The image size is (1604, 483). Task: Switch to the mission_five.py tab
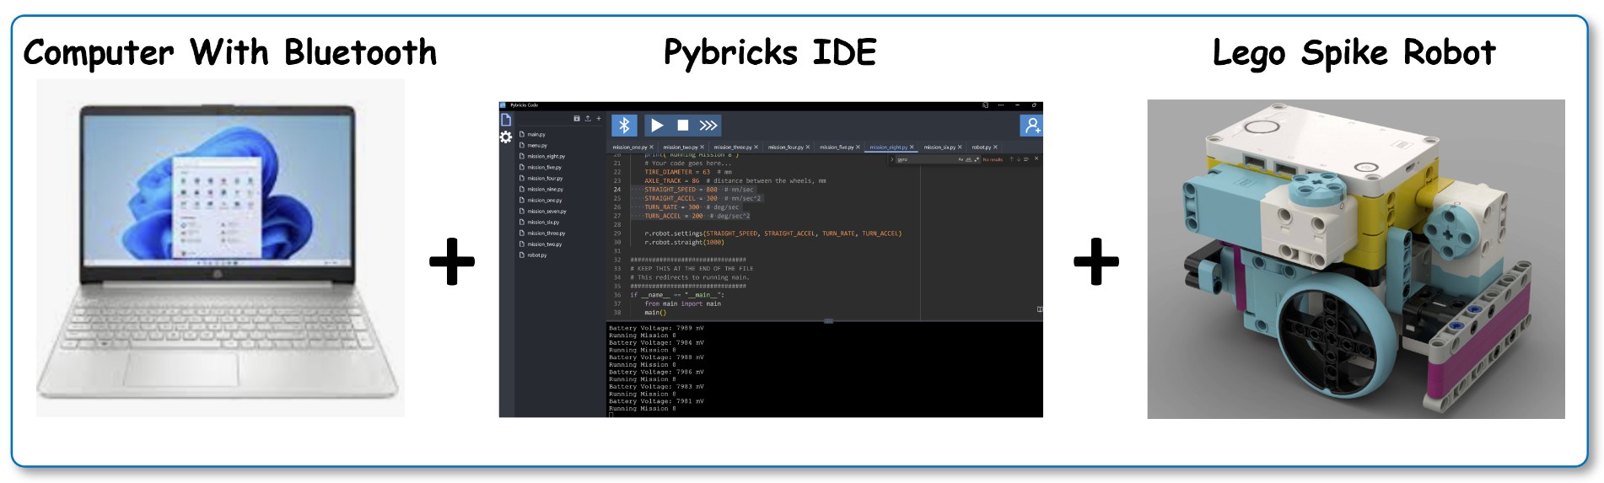(837, 147)
